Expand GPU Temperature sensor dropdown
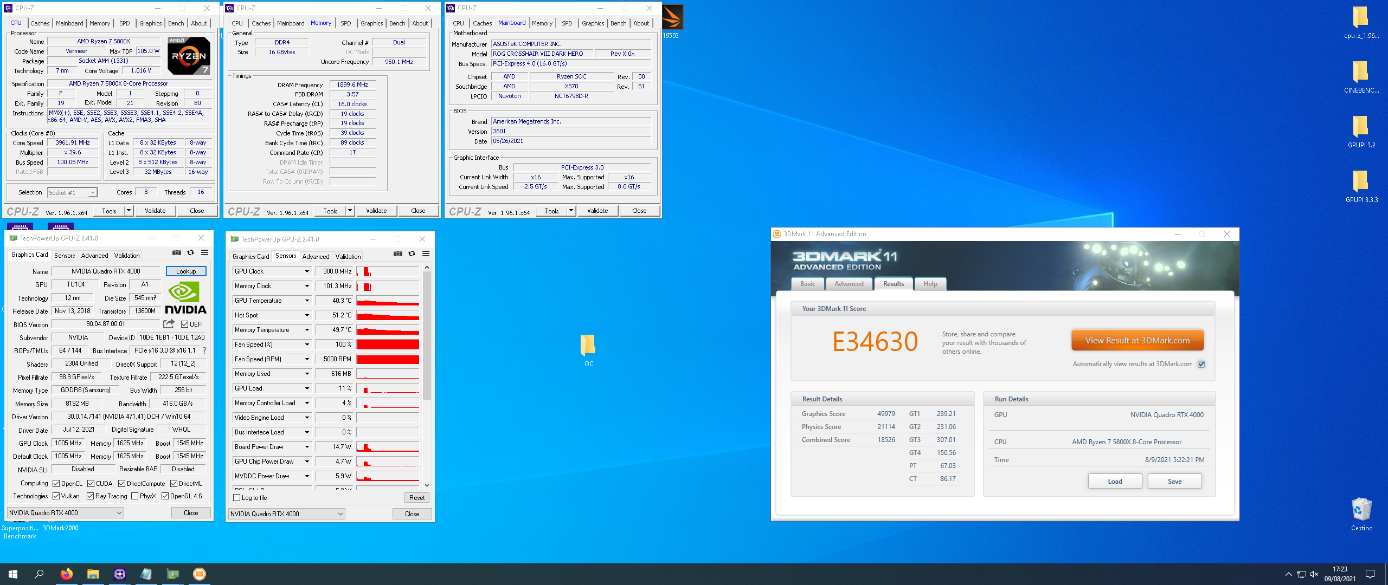 pyautogui.click(x=307, y=301)
